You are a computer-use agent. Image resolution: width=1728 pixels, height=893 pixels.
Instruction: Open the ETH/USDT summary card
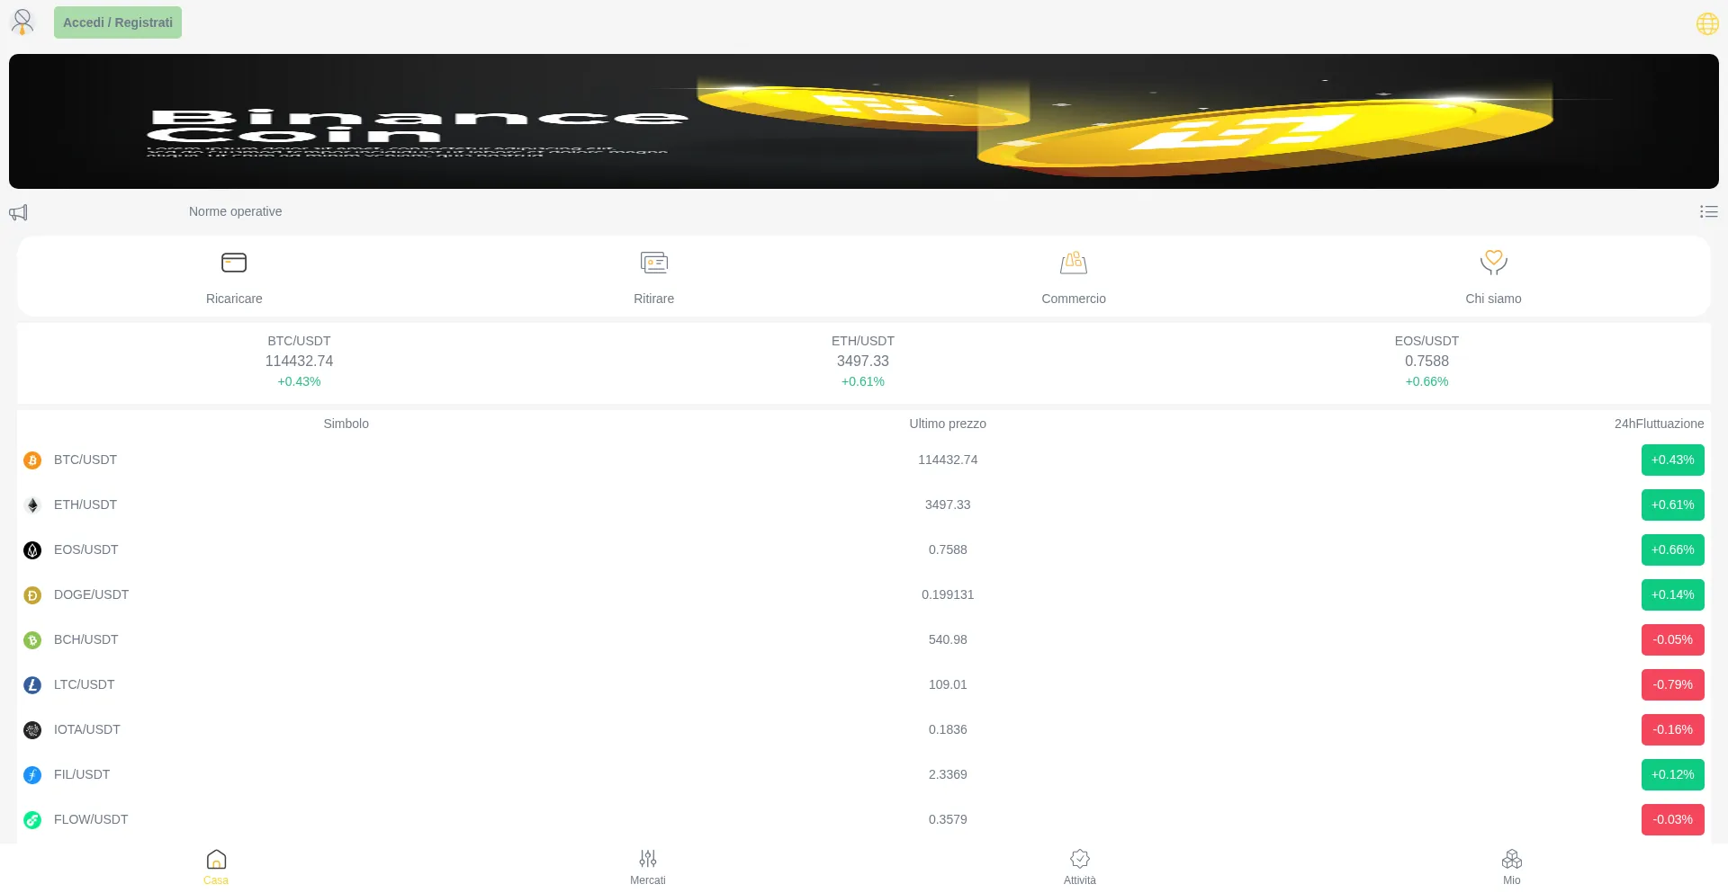click(863, 362)
